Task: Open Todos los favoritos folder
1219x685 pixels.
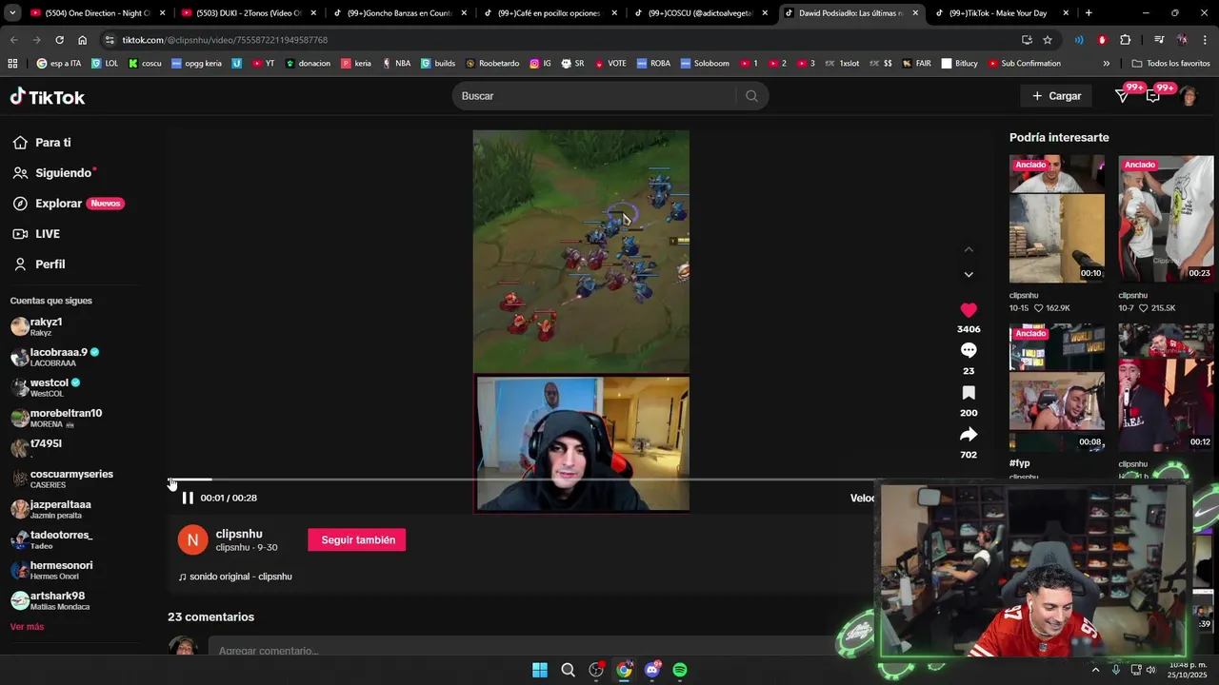Action: click(1170, 64)
